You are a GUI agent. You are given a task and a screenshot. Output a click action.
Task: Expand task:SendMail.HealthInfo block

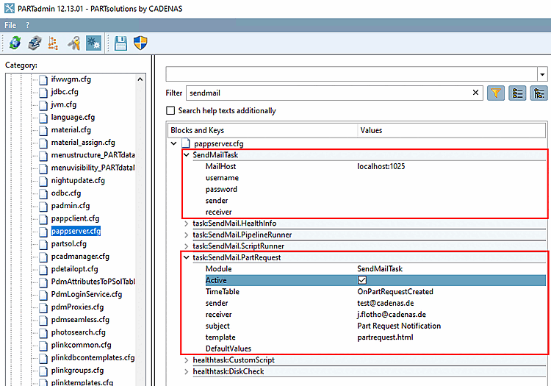pyautogui.click(x=187, y=224)
